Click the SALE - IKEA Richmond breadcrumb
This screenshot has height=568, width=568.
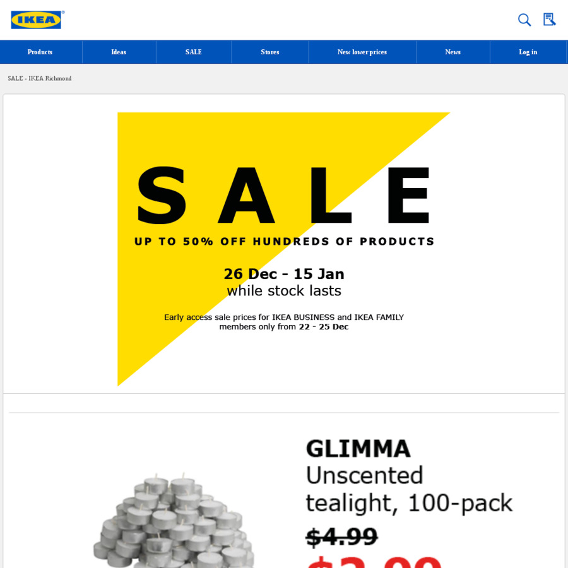click(x=40, y=79)
